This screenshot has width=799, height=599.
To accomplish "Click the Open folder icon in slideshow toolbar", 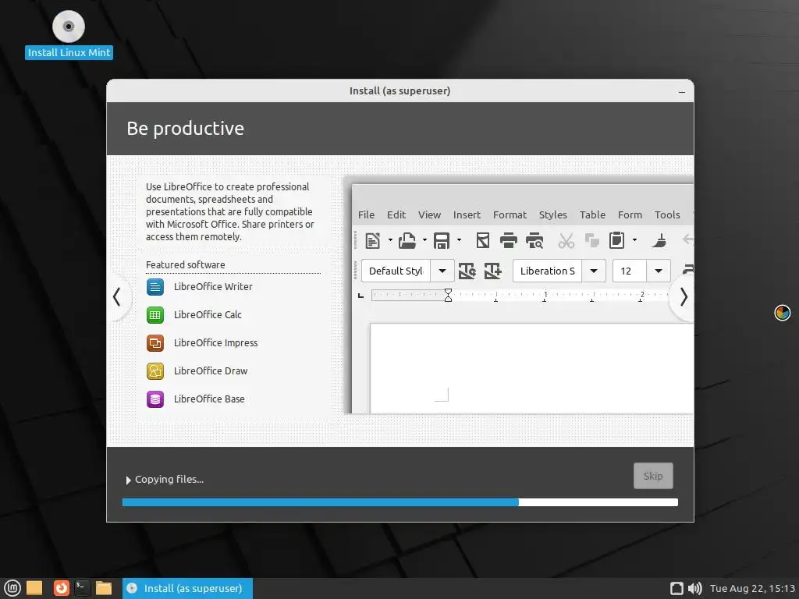I will 407,240.
